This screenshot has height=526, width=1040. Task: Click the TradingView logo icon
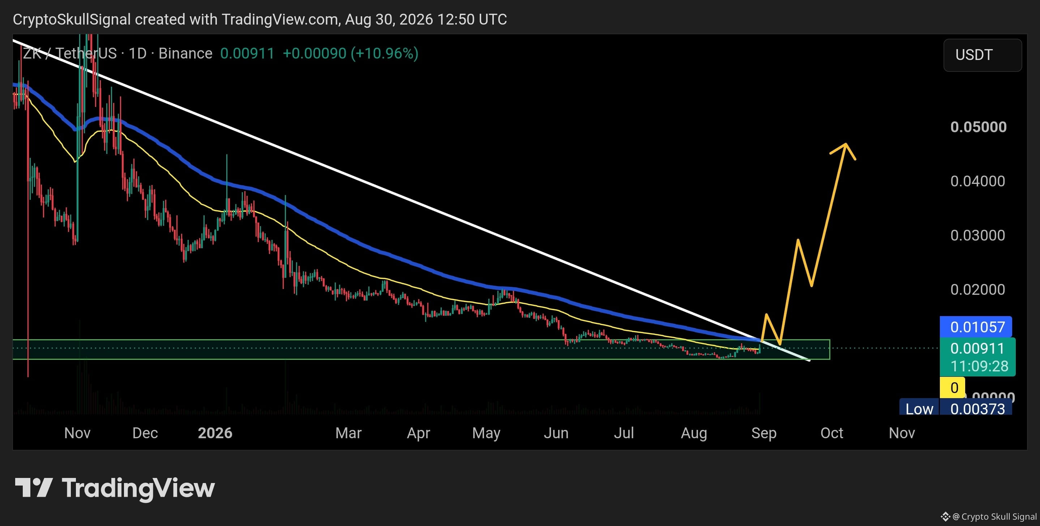(34, 487)
